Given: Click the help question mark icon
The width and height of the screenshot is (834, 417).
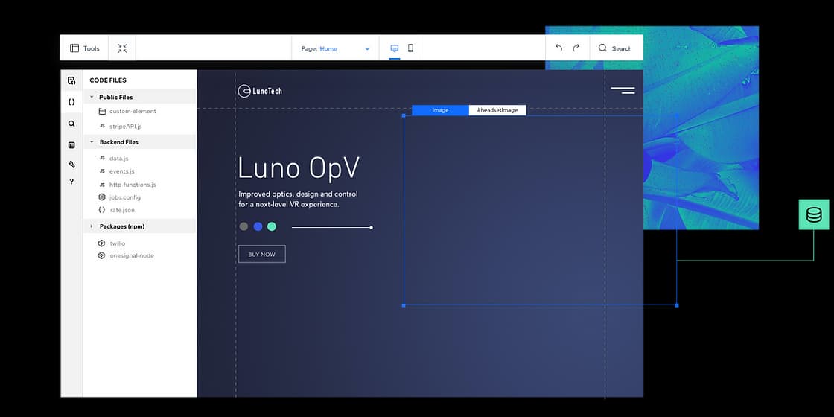Looking at the screenshot, I should pyautogui.click(x=71, y=182).
